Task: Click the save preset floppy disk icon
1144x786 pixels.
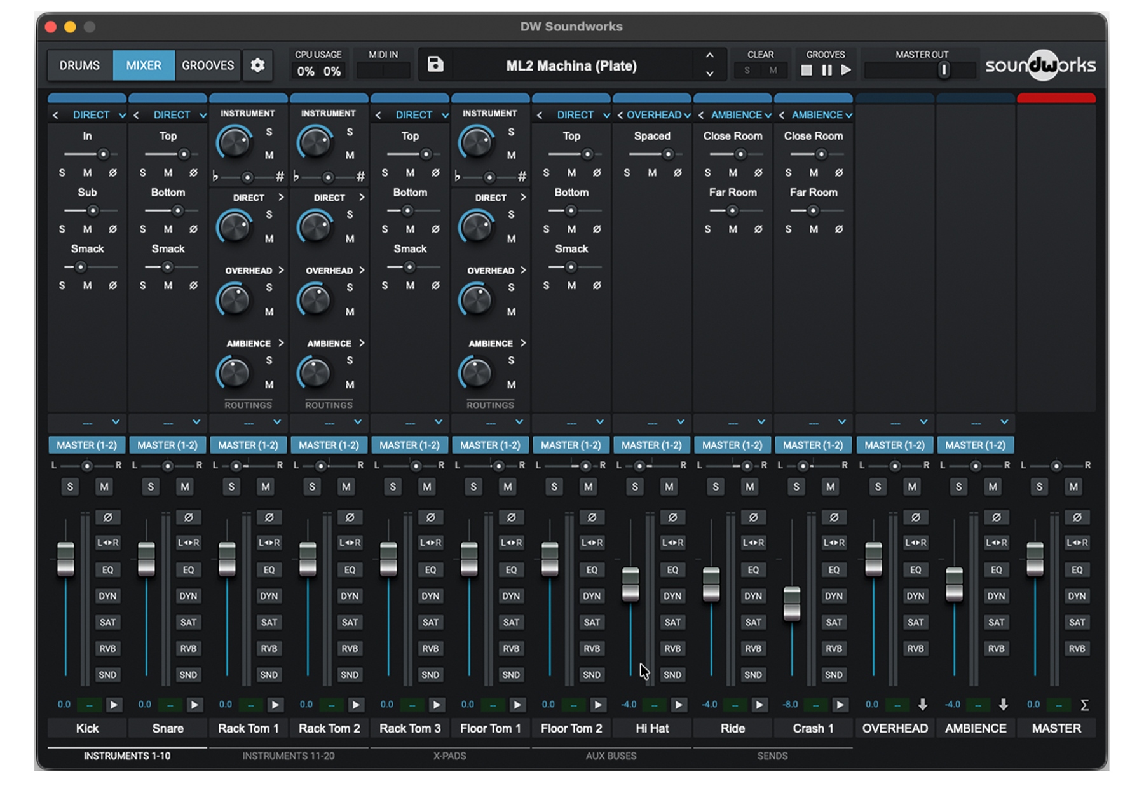Action: tap(435, 65)
